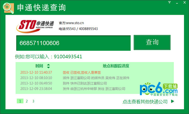Go to results page 3
This screenshot has width=189, height=114.
[x=33, y=101]
